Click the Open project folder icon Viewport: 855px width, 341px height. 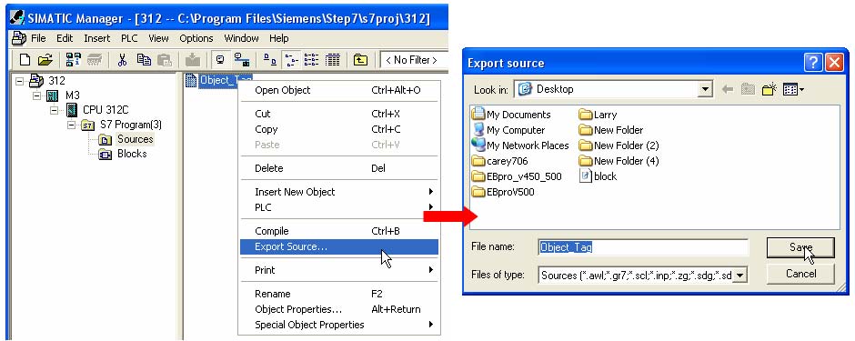click(x=45, y=59)
